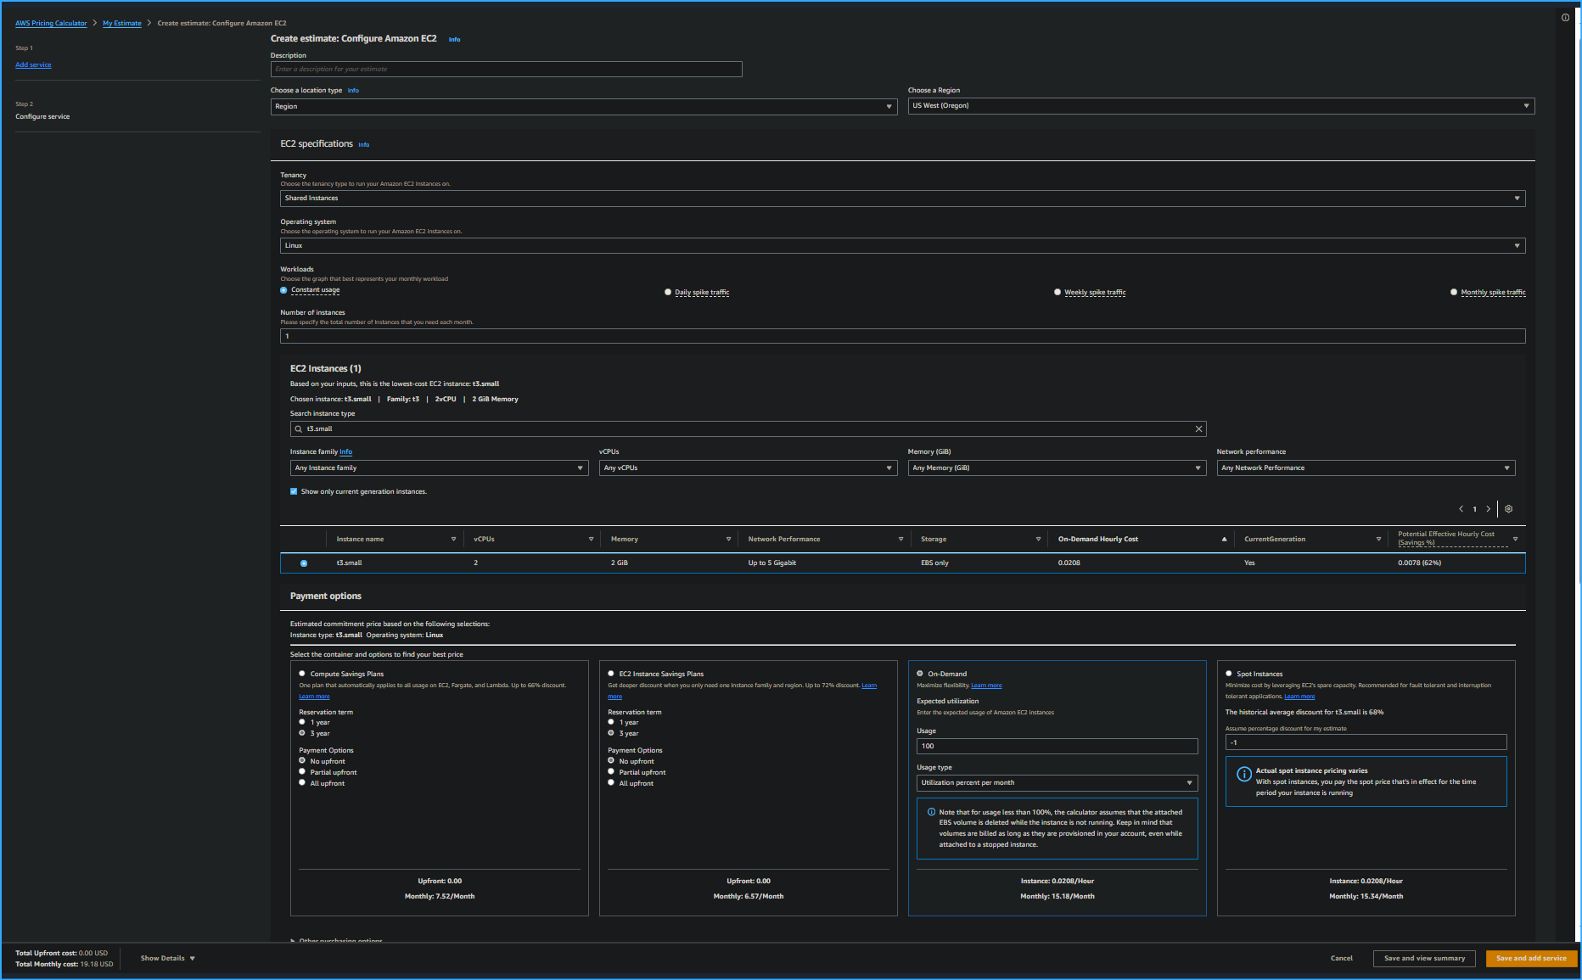Uncheck Show only current generation instances
This screenshot has height=980, width=1582.
[x=294, y=491]
